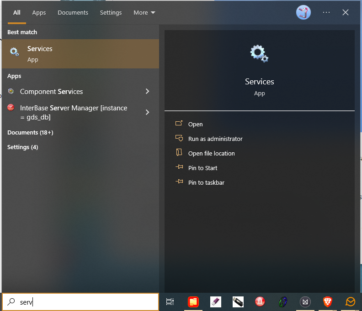Image resolution: width=362 pixels, height=311 pixels.
Task: Switch to the All tab
Action: click(16, 12)
